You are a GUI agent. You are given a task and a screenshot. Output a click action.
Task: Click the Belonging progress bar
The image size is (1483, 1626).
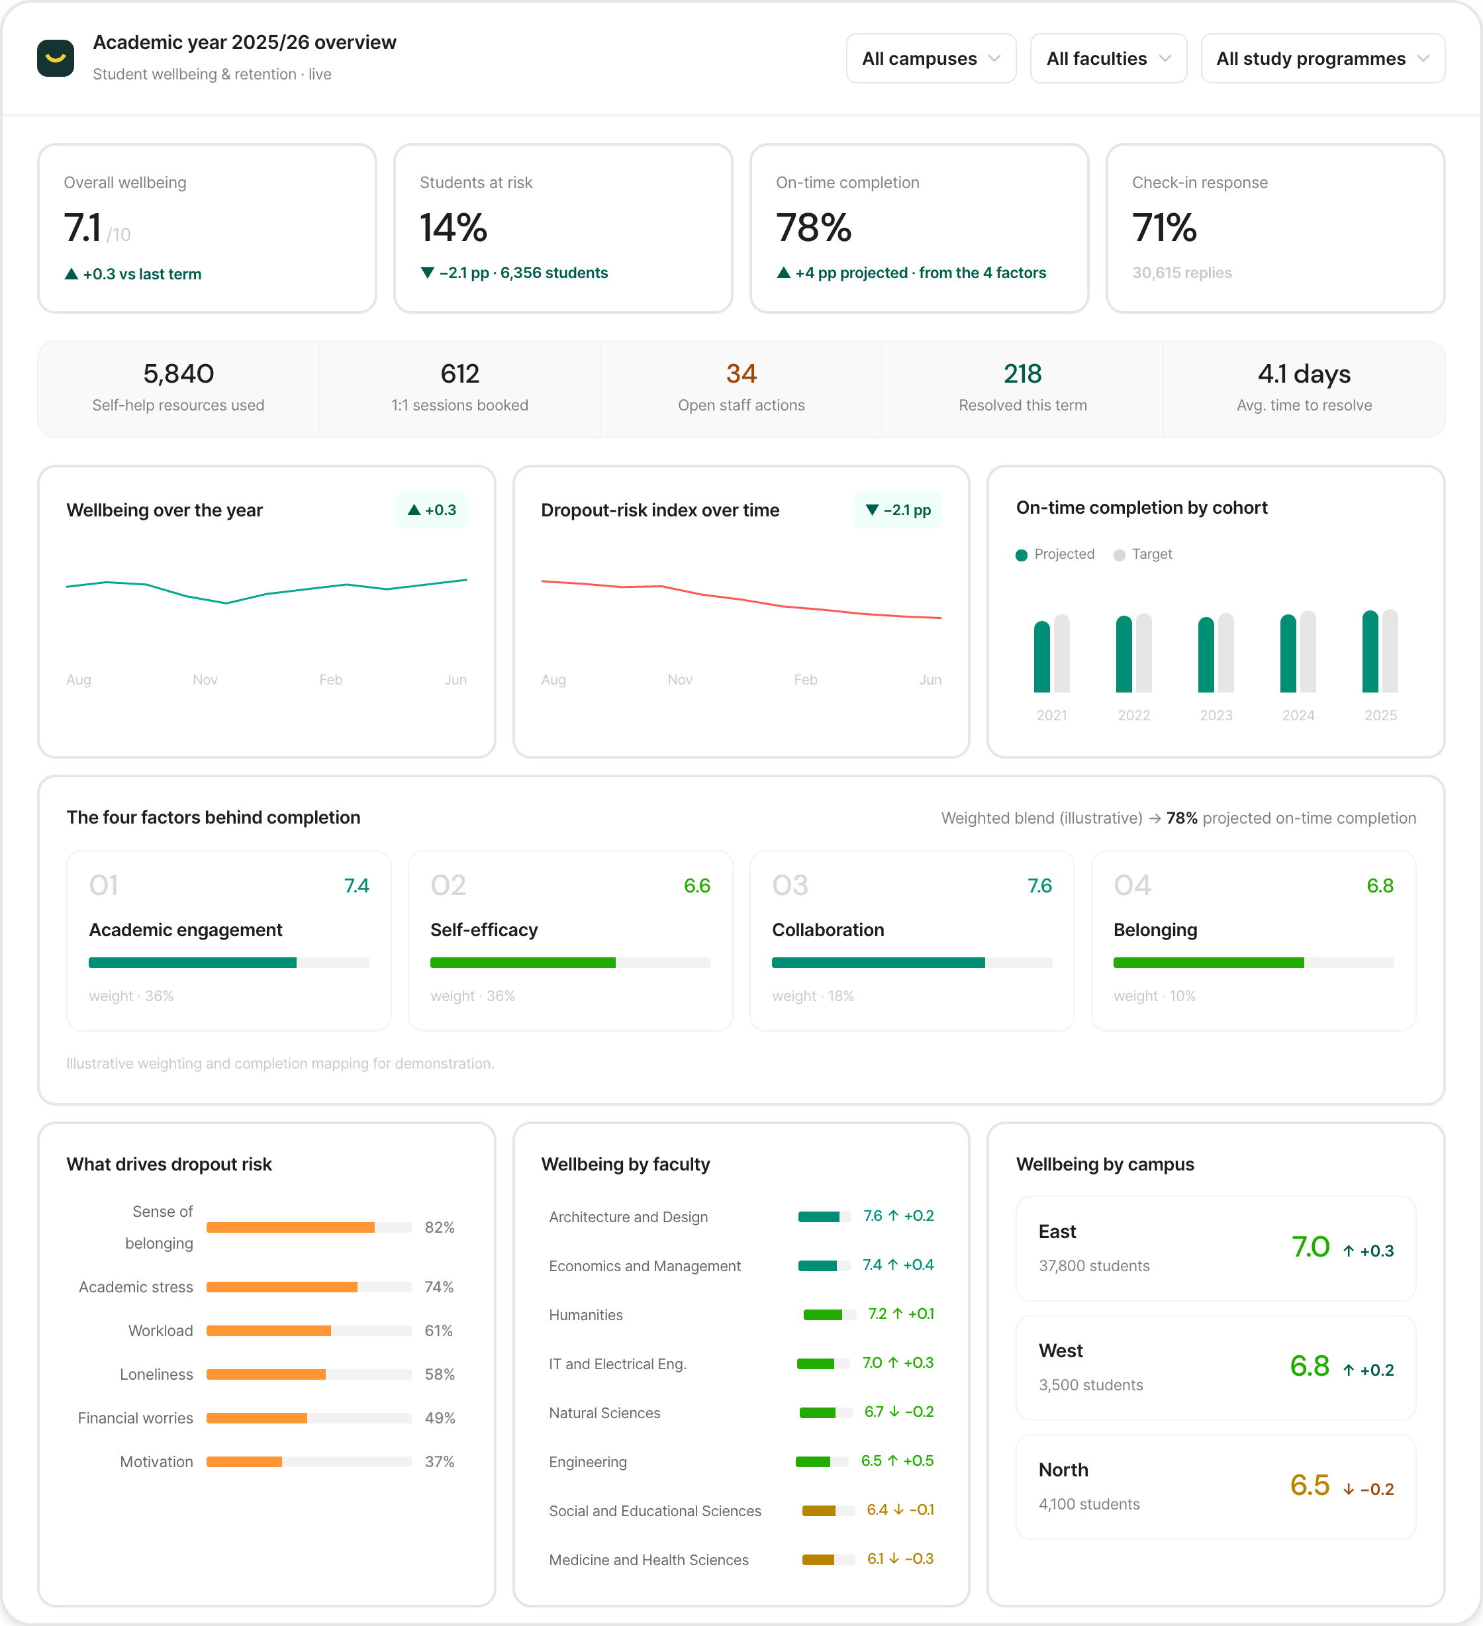[x=1253, y=962]
